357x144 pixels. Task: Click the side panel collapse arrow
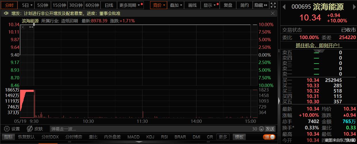pyautogui.click(x=279, y=101)
